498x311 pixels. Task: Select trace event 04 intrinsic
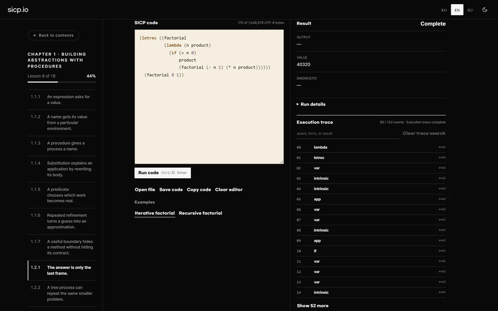(x=371, y=189)
